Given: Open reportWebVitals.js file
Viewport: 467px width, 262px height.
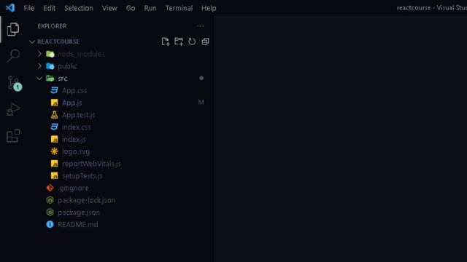Looking at the screenshot, I should click(x=91, y=164).
